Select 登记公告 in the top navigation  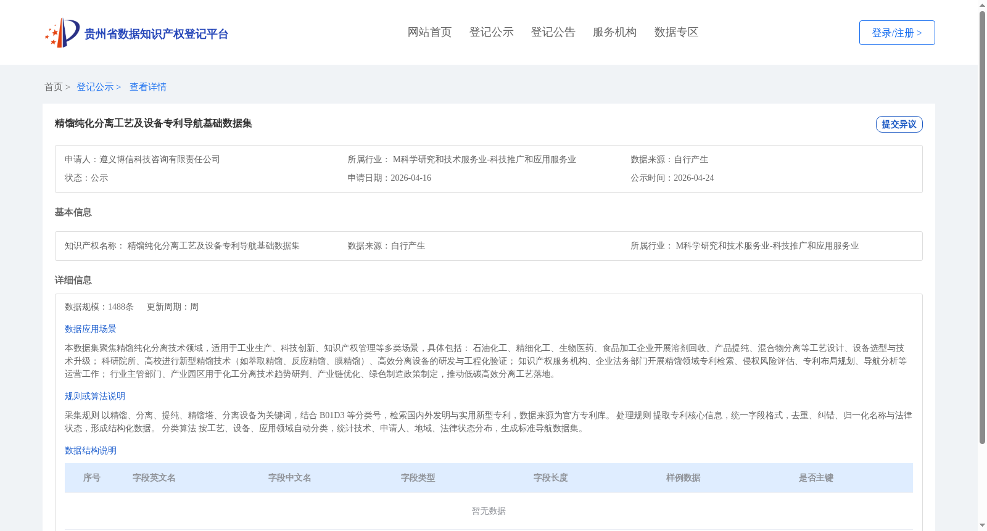(x=553, y=32)
